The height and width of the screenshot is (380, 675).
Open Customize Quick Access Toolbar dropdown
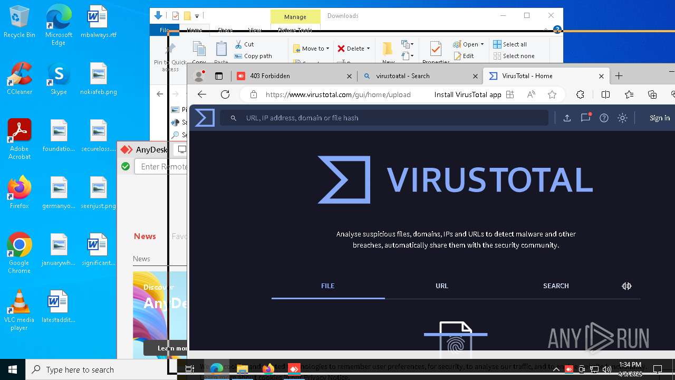197,16
